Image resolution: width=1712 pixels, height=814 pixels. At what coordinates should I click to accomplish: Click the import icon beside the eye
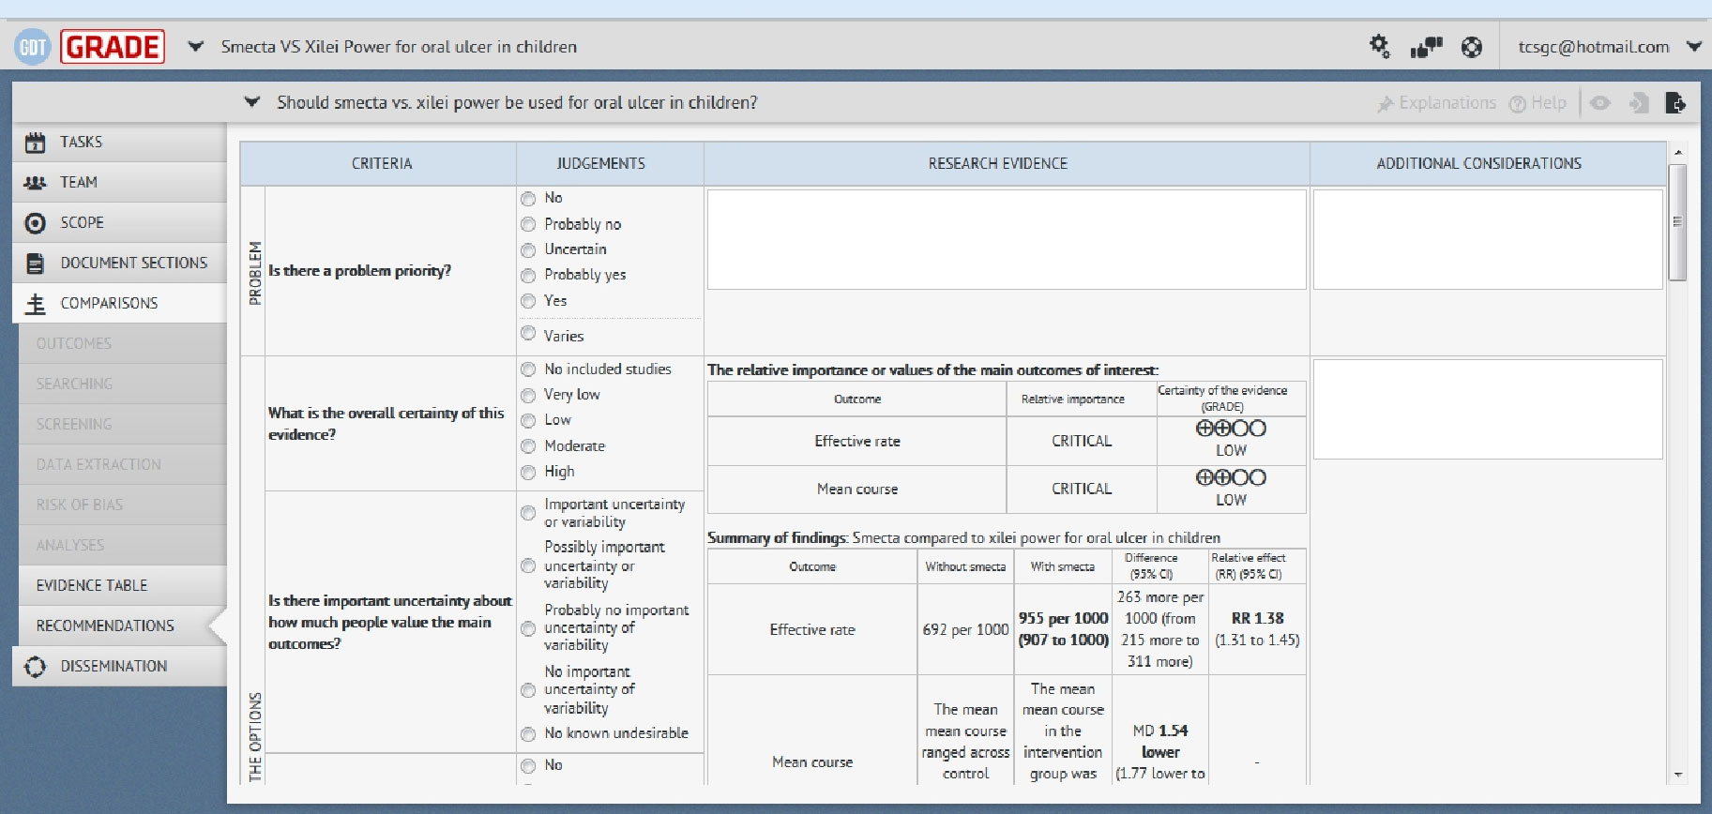(x=1639, y=103)
